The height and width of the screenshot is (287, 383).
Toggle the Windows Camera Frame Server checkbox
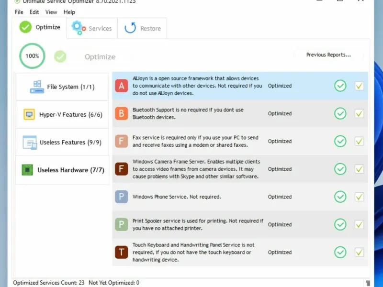359,169
